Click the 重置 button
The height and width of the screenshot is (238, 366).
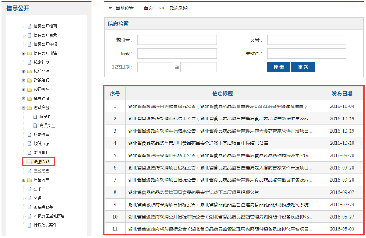(303, 67)
